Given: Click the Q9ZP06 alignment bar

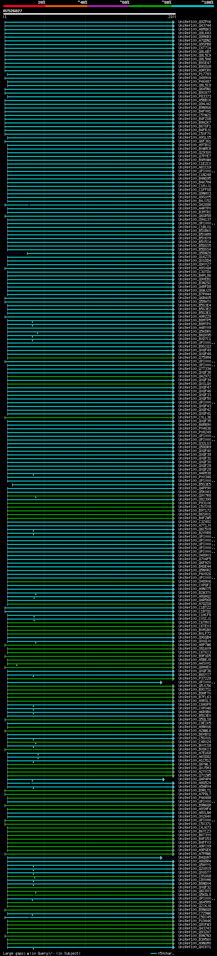Looking at the screenshot, I should tap(90, 22).
